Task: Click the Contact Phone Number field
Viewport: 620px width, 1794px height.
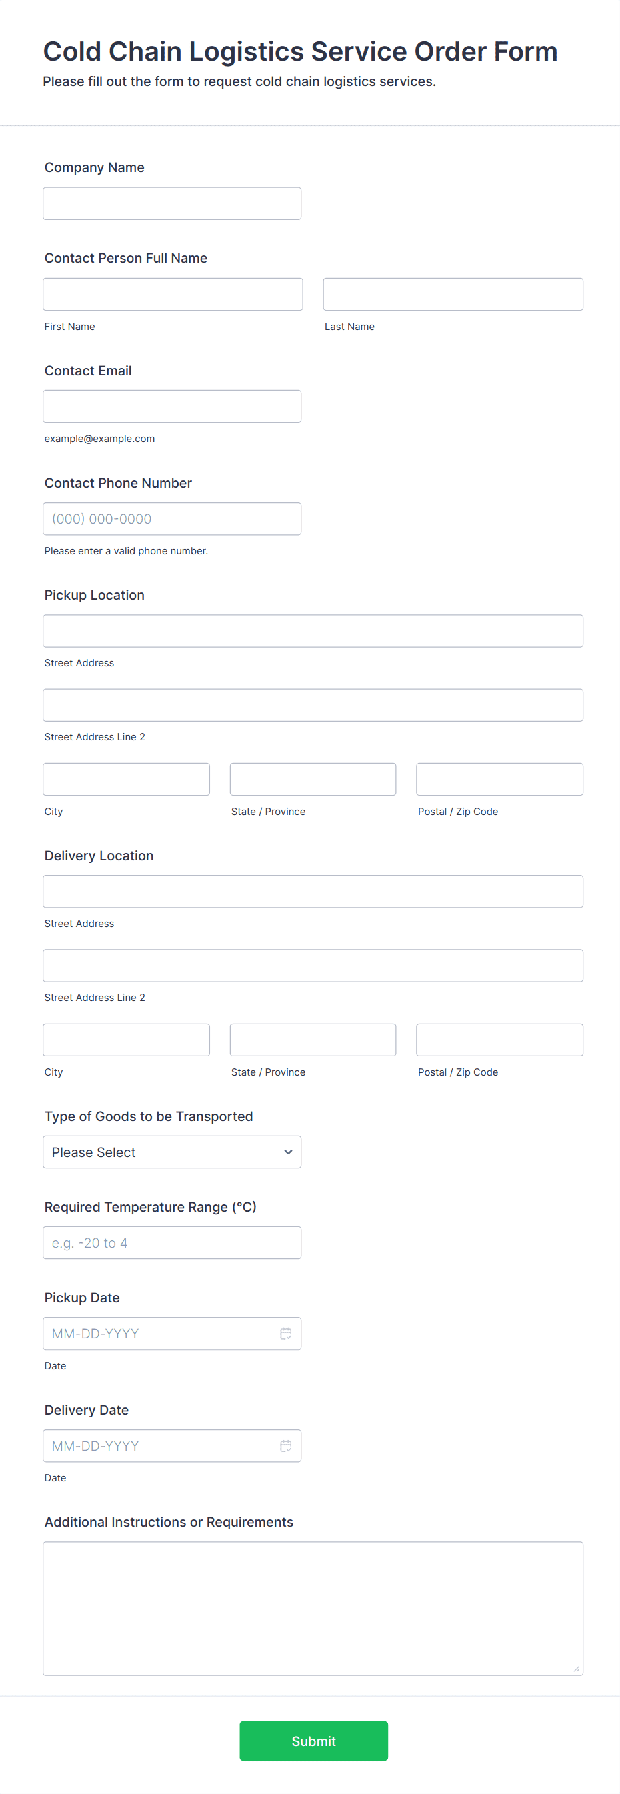Action: click(172, 519)
